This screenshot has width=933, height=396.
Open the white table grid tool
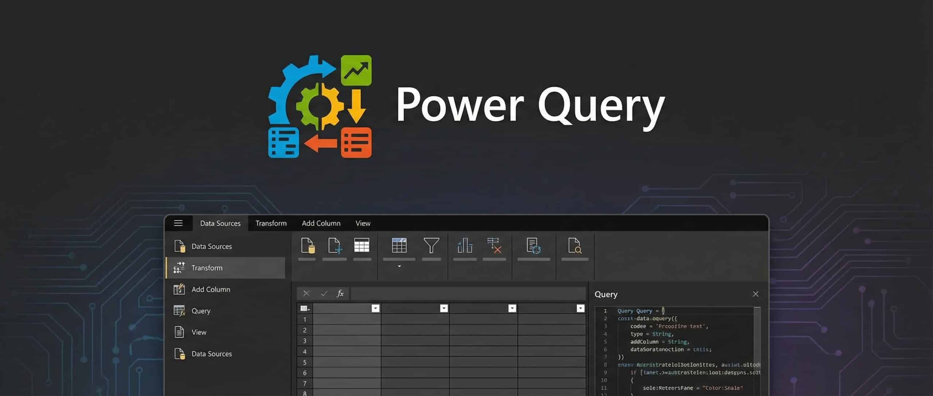point(362,246)
